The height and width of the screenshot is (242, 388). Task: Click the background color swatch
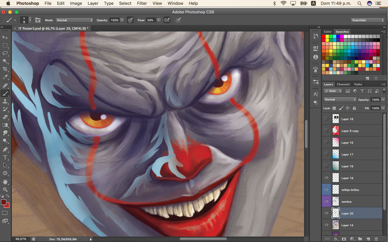pos(8,205)
